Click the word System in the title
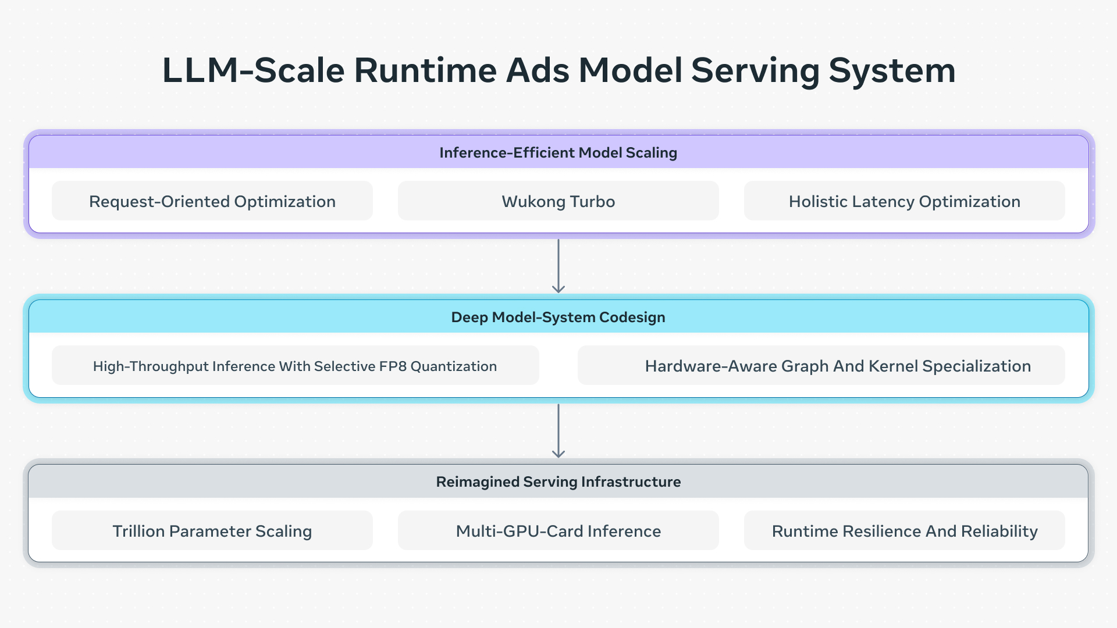 point(892,70)
